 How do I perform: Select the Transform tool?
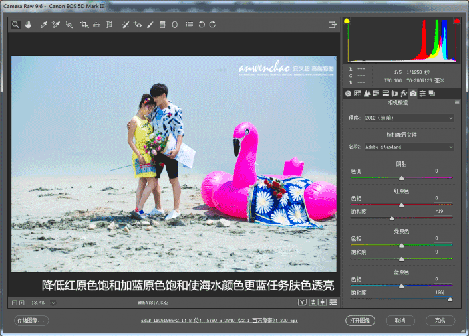pos(110,25)
